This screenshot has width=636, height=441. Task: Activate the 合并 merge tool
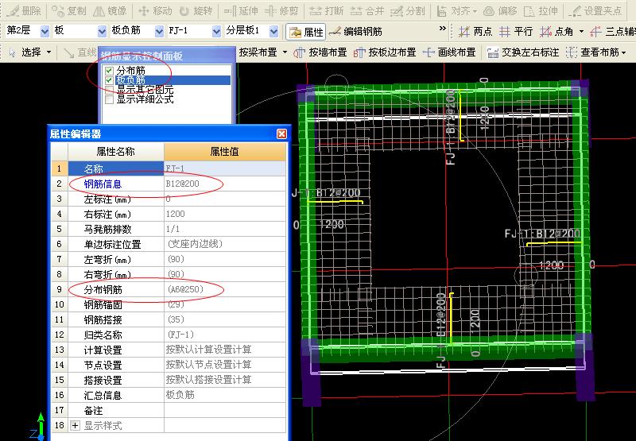click(x=367, y=10)
